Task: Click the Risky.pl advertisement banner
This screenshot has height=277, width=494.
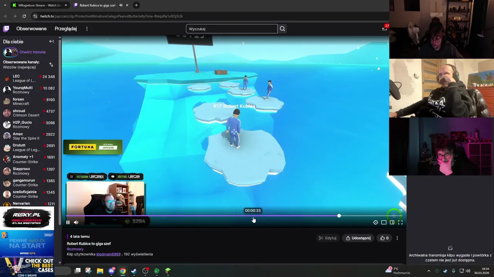Action: click(27, 218)
